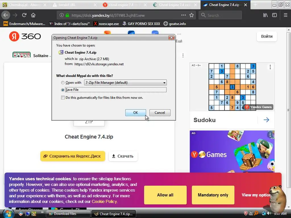Open the Library icon in toolbar
This screenshot has width=291, height=218.
(x=265, y=15)
